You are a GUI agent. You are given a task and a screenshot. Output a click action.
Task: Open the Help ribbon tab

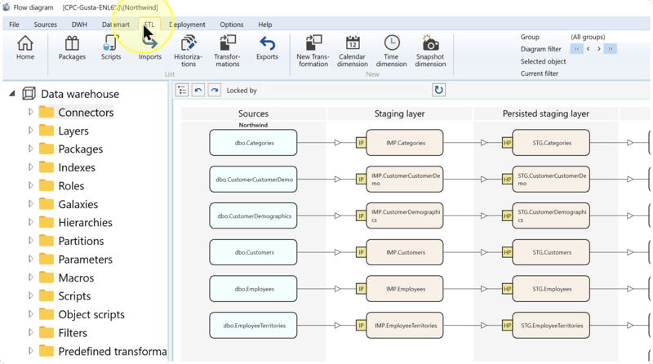click(x=264, y=24)
